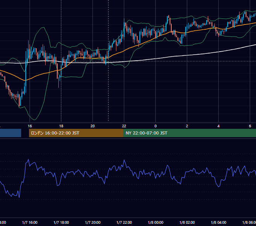Click the 16 hour label on price chart axis
This screenshot has width=256, height=226.
(30, 126)
